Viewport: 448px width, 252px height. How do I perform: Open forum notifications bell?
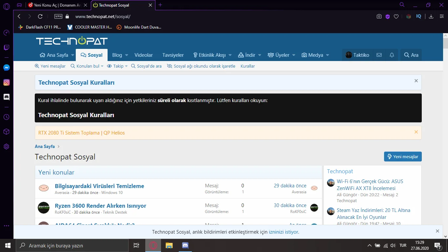click(x=392, y=55)
